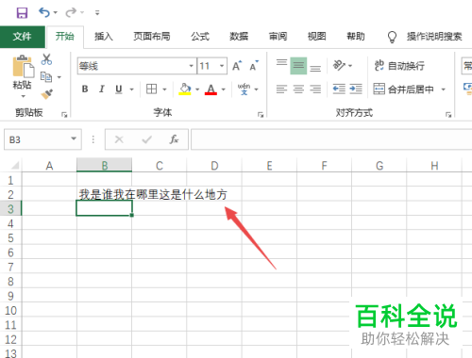
Task: Click the 粘贴 paste icon
Action: (23, 67)
